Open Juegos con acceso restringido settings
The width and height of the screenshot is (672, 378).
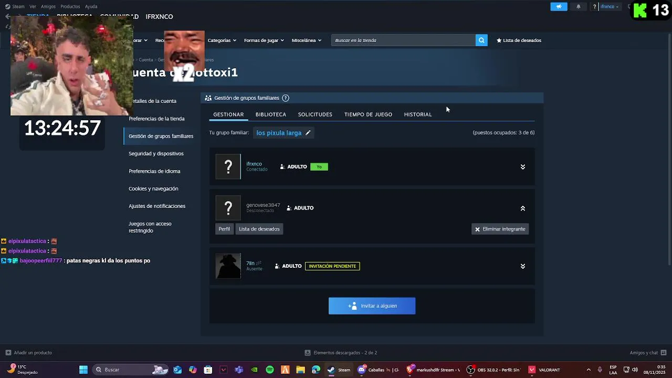pyautogui.click(x=150, y=227)
